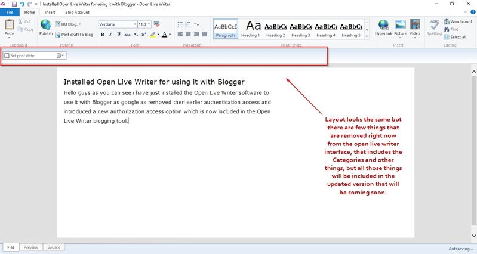
Task: Select the Paragraph HTML style
Action: (x=226, y=29)
